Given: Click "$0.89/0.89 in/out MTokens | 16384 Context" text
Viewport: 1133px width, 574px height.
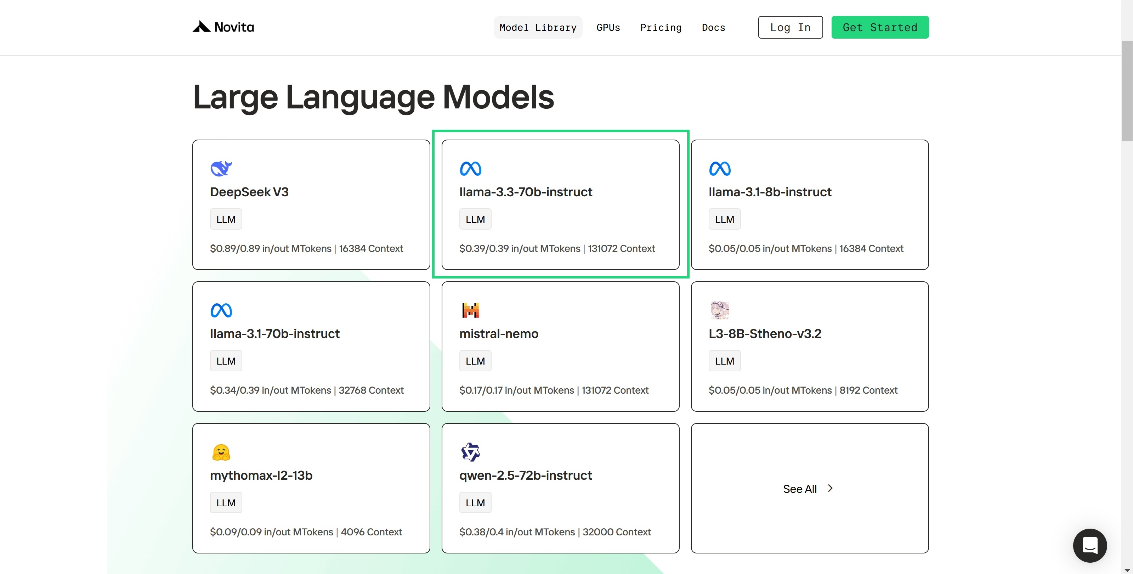Looking at the screenshot, I should click(306, 248).
